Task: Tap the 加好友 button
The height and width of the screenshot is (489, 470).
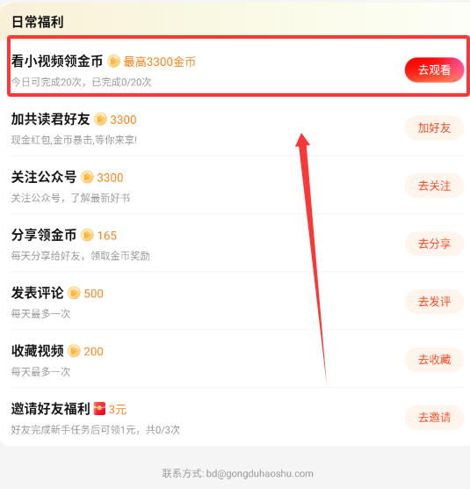Action: tap(434, 128)
